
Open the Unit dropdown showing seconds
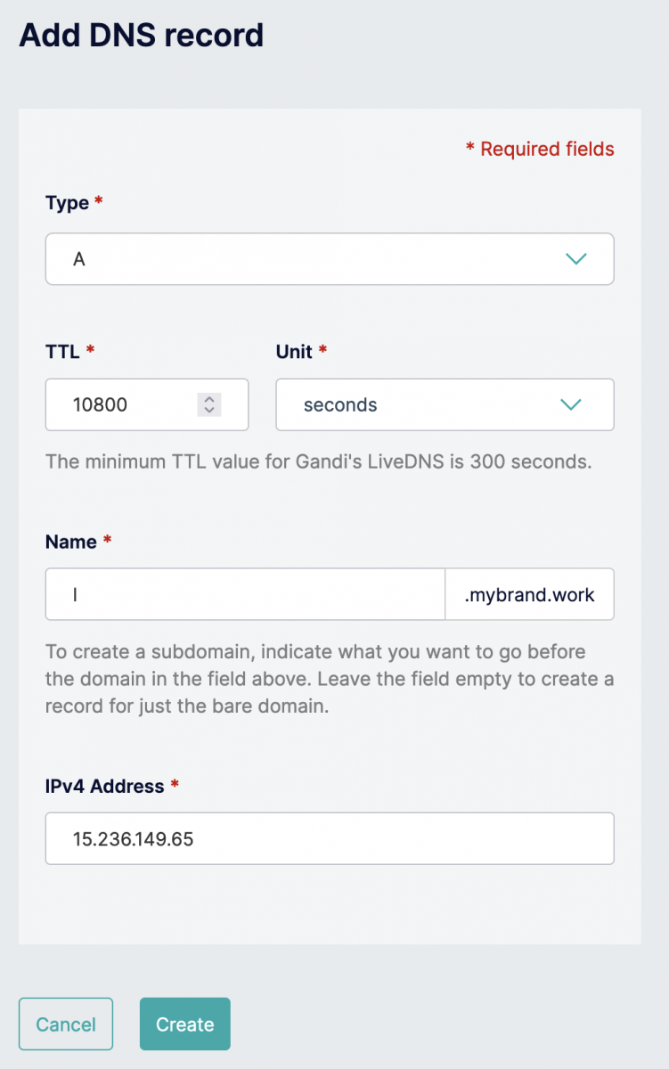coord(445,404)
